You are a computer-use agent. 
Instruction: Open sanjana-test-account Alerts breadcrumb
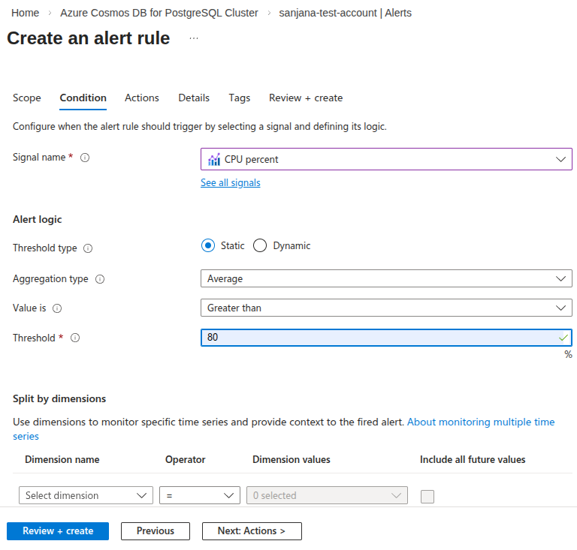pos(345,13)
